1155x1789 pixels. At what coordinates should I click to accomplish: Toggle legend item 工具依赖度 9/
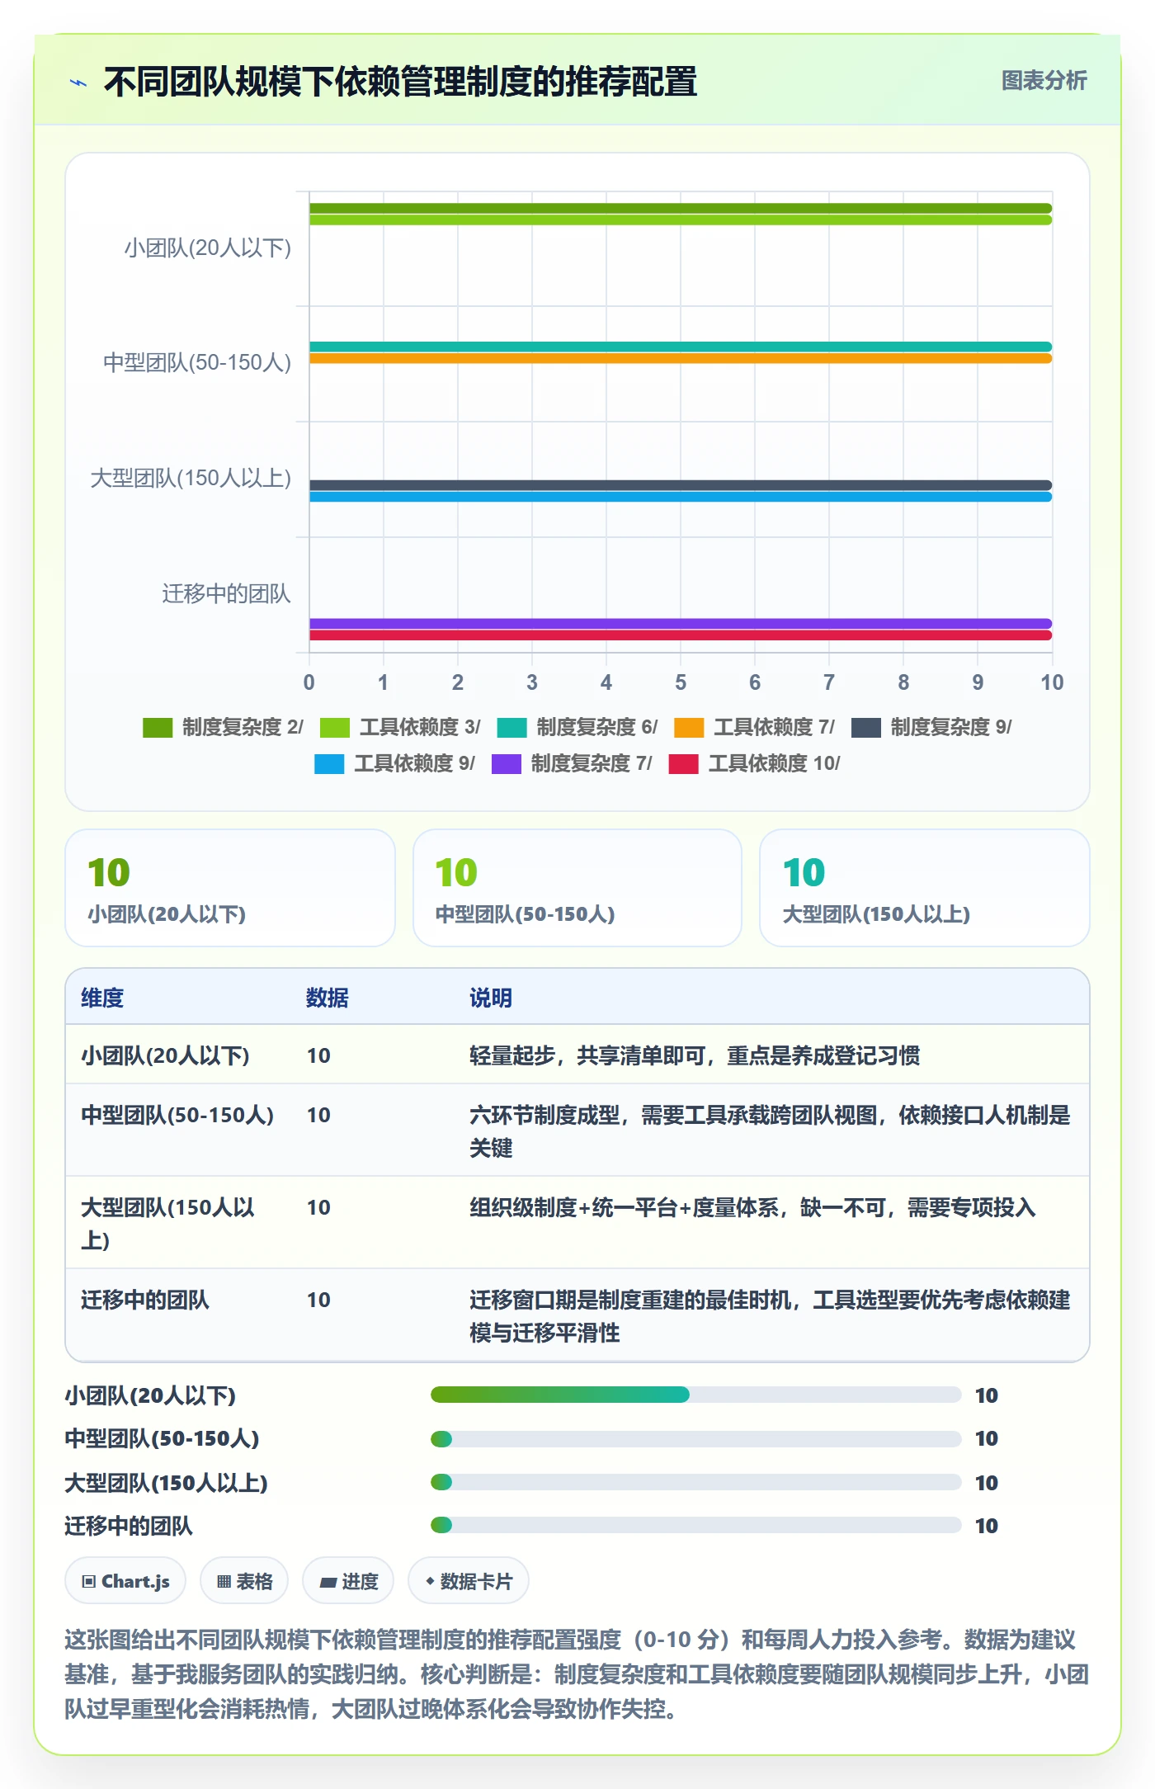point(394,763)
